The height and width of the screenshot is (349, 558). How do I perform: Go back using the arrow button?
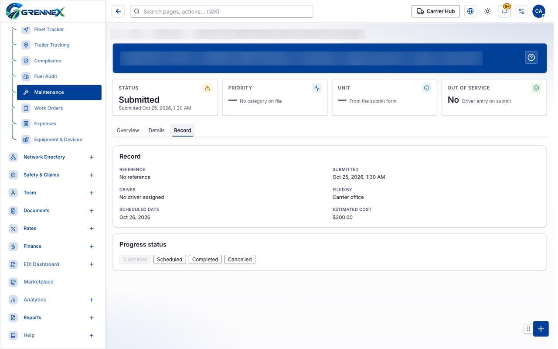[118, 11]
